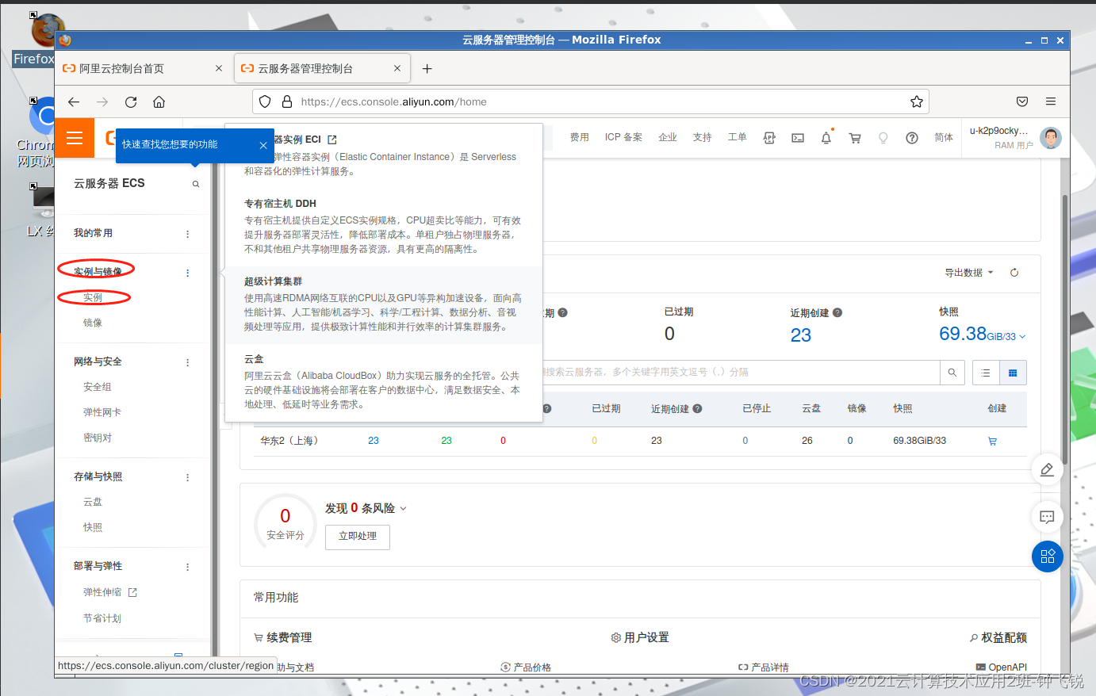Open the Cloud Shell terminal icon
The image size is (1096, 696).
point(798,138)
